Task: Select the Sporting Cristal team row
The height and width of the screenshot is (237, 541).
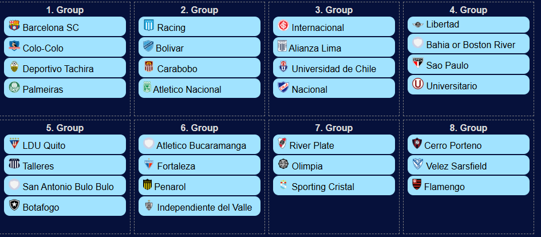Action: pos(334,185)
